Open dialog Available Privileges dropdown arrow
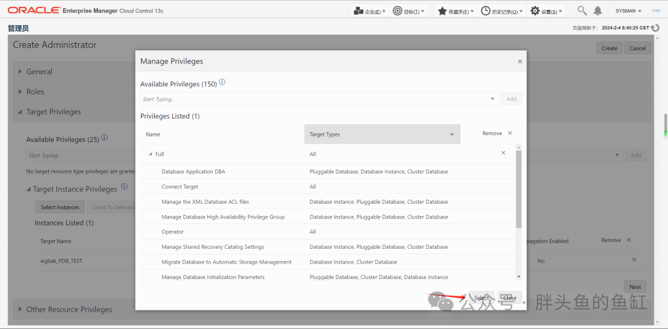 [492, 99]
